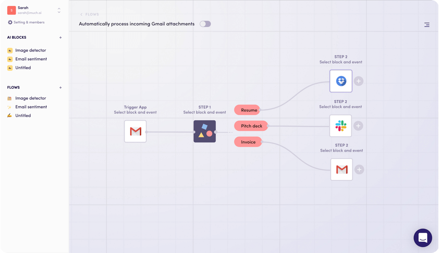Select the Email sentiment flow icon
The width and height of the screenshot is (439, 253).
[10, 107]
